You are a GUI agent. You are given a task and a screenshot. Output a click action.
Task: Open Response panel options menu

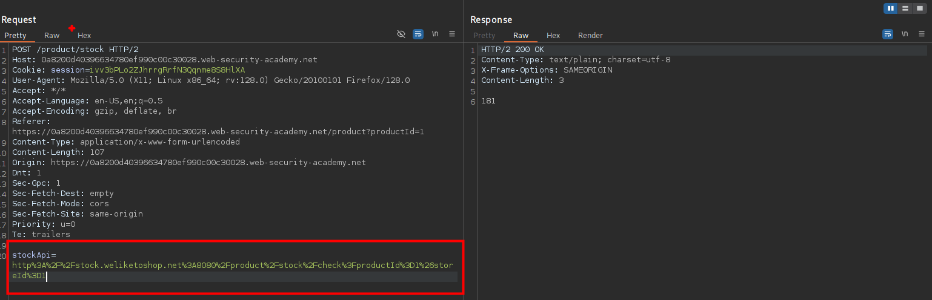point(922,34)
